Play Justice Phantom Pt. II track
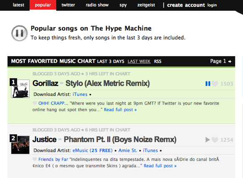 click(x=208, y=140)
